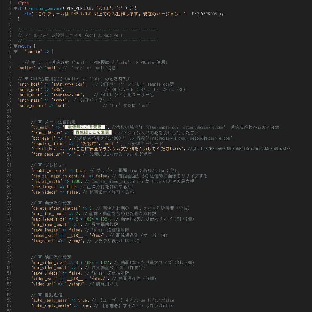Click line number 13 in the gutter
This screenshot has height=312, width=312.
(x=9, y=68)
